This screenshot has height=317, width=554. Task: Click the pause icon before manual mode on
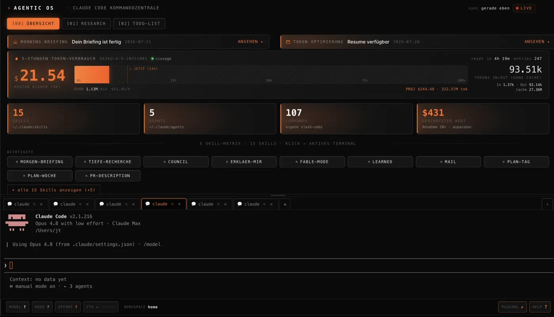point(11,286)
